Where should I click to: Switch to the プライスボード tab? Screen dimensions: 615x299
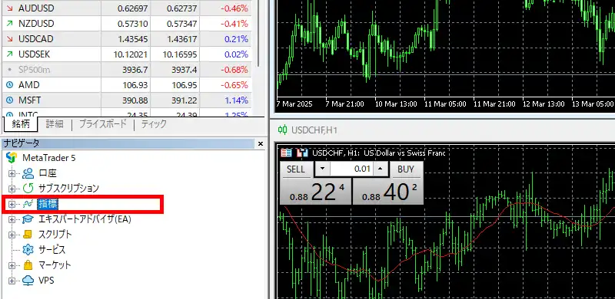[103, 124]
